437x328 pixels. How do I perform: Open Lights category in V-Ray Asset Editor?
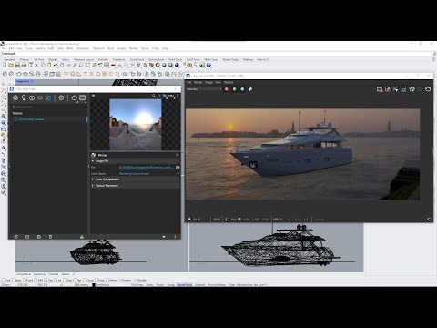pyautogui.click(x=24, y=97)
